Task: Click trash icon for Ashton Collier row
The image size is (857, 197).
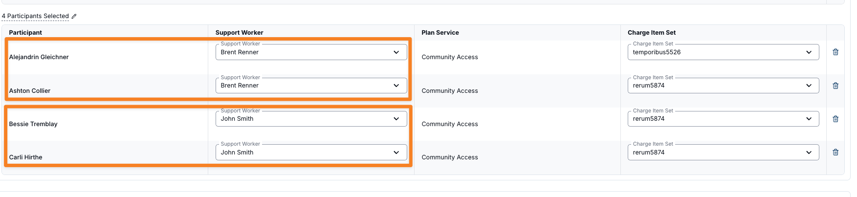Action: (x=835, y=86)
